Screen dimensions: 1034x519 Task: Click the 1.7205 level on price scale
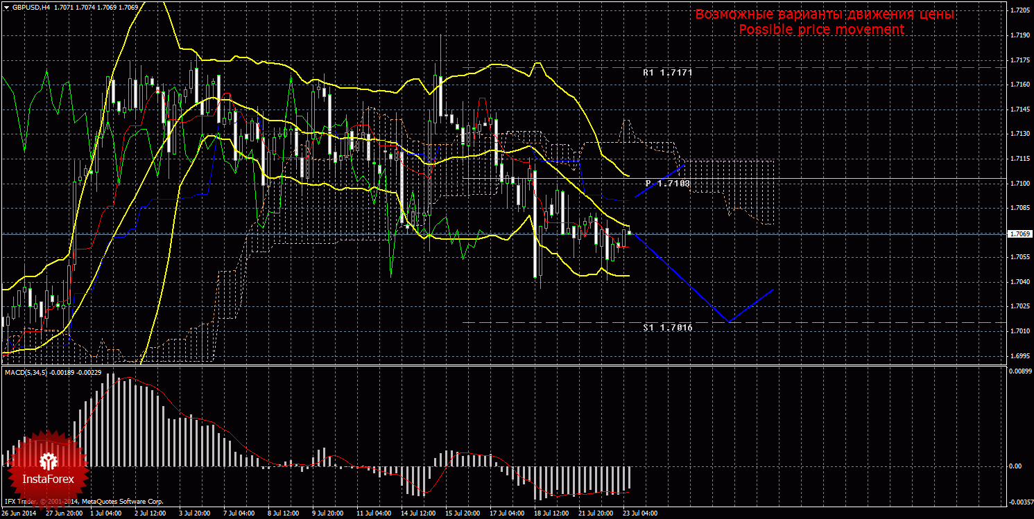pos(1019,10)
